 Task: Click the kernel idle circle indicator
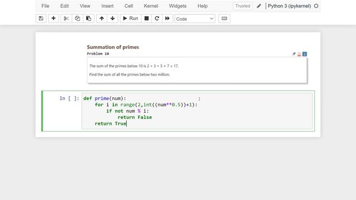click(316, 6)
